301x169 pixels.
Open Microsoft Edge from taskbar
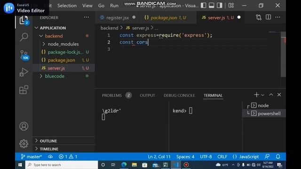[x=124, y=165]
